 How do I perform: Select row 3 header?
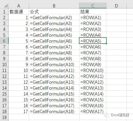coord(4,23)
